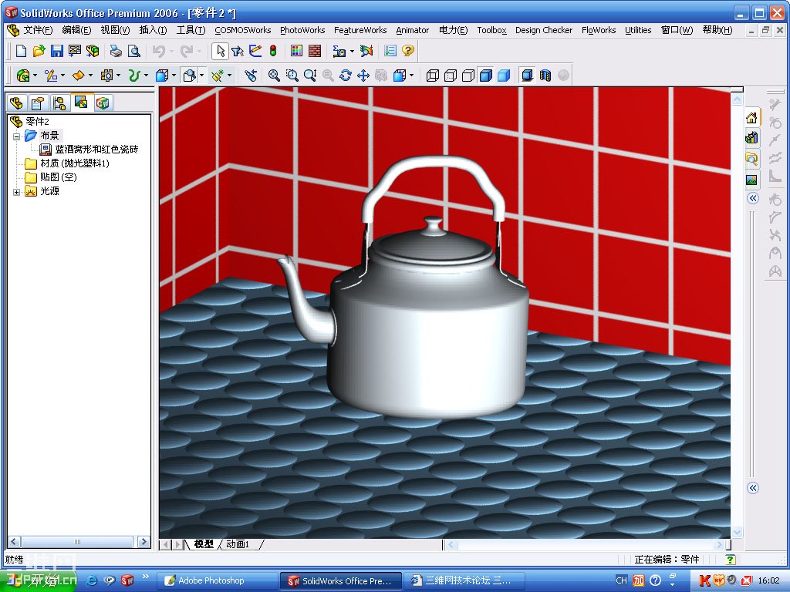Image resolution: width=790 pixels, height=592 pixels.
Task: Select the Rotate View tool
Action: [346, 76]
